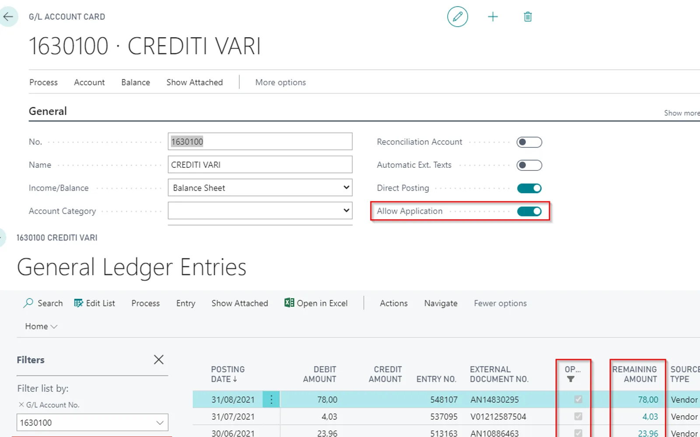The image size is (700, 437).
Task: Open Show Attached on account card
Action: click(195, 82)
